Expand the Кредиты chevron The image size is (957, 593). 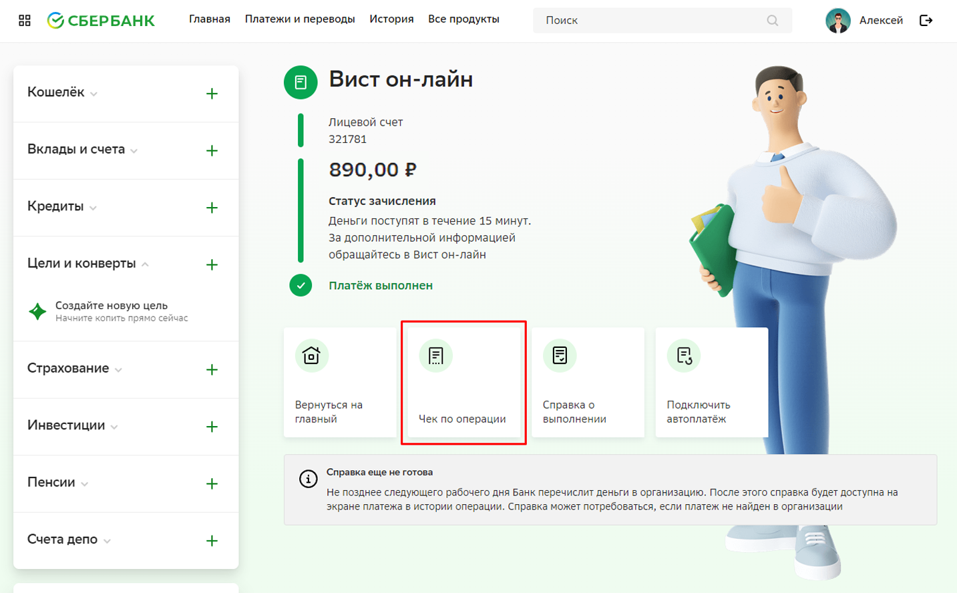[x=93, y=208]
